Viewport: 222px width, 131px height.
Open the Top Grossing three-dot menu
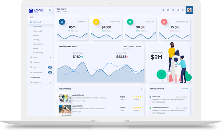(141, 89)
